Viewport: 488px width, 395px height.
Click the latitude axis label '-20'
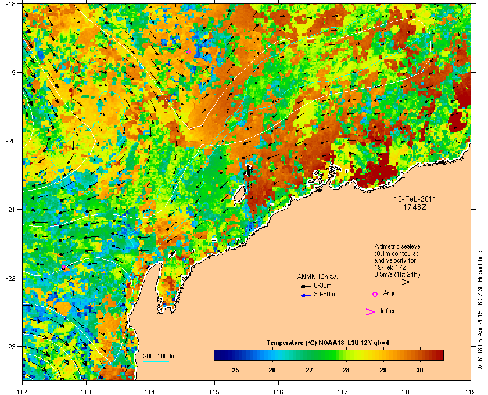tap(10, 141)
